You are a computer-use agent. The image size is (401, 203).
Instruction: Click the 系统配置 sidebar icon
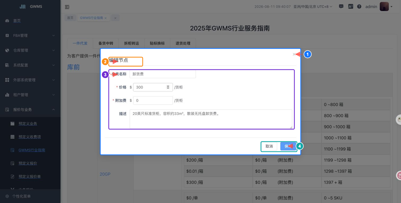coord(7,65)
